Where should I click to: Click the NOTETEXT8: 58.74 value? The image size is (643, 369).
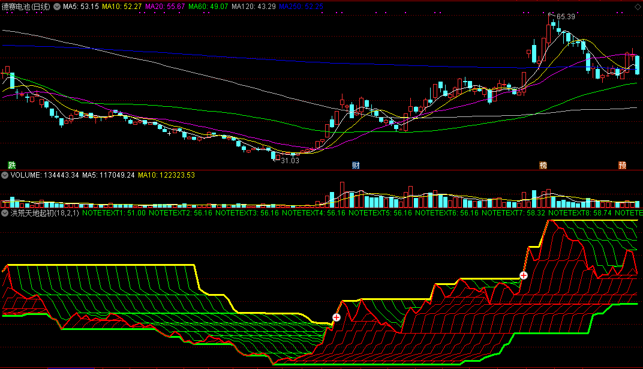(580, 213)
